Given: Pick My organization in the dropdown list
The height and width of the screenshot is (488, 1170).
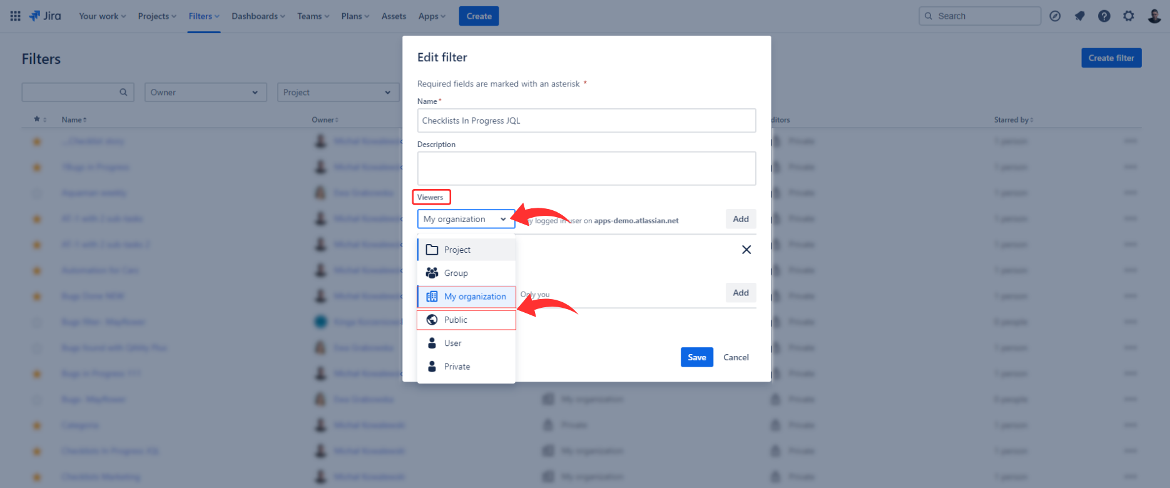Looking at the screenshot, I should 466,297.
